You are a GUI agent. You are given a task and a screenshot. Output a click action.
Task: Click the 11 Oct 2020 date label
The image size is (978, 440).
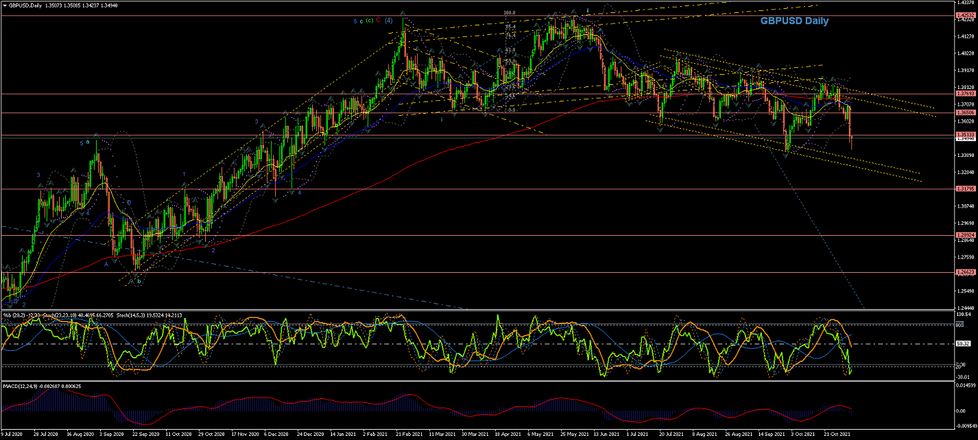[178, 435]
